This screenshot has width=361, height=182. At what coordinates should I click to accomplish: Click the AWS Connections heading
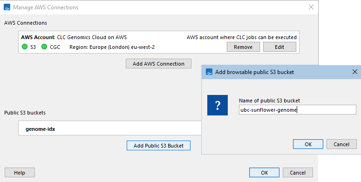pyautogui.click(x=26, y=23)
